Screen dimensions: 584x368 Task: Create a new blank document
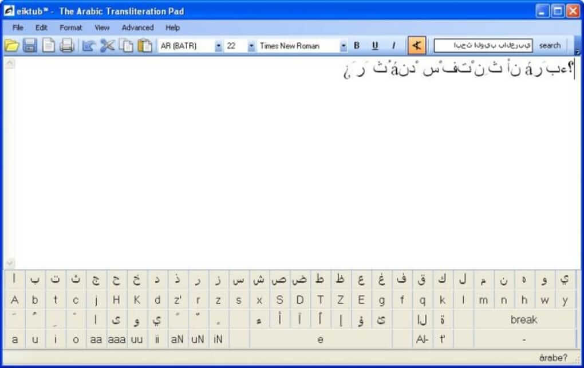tap(49, 46)
